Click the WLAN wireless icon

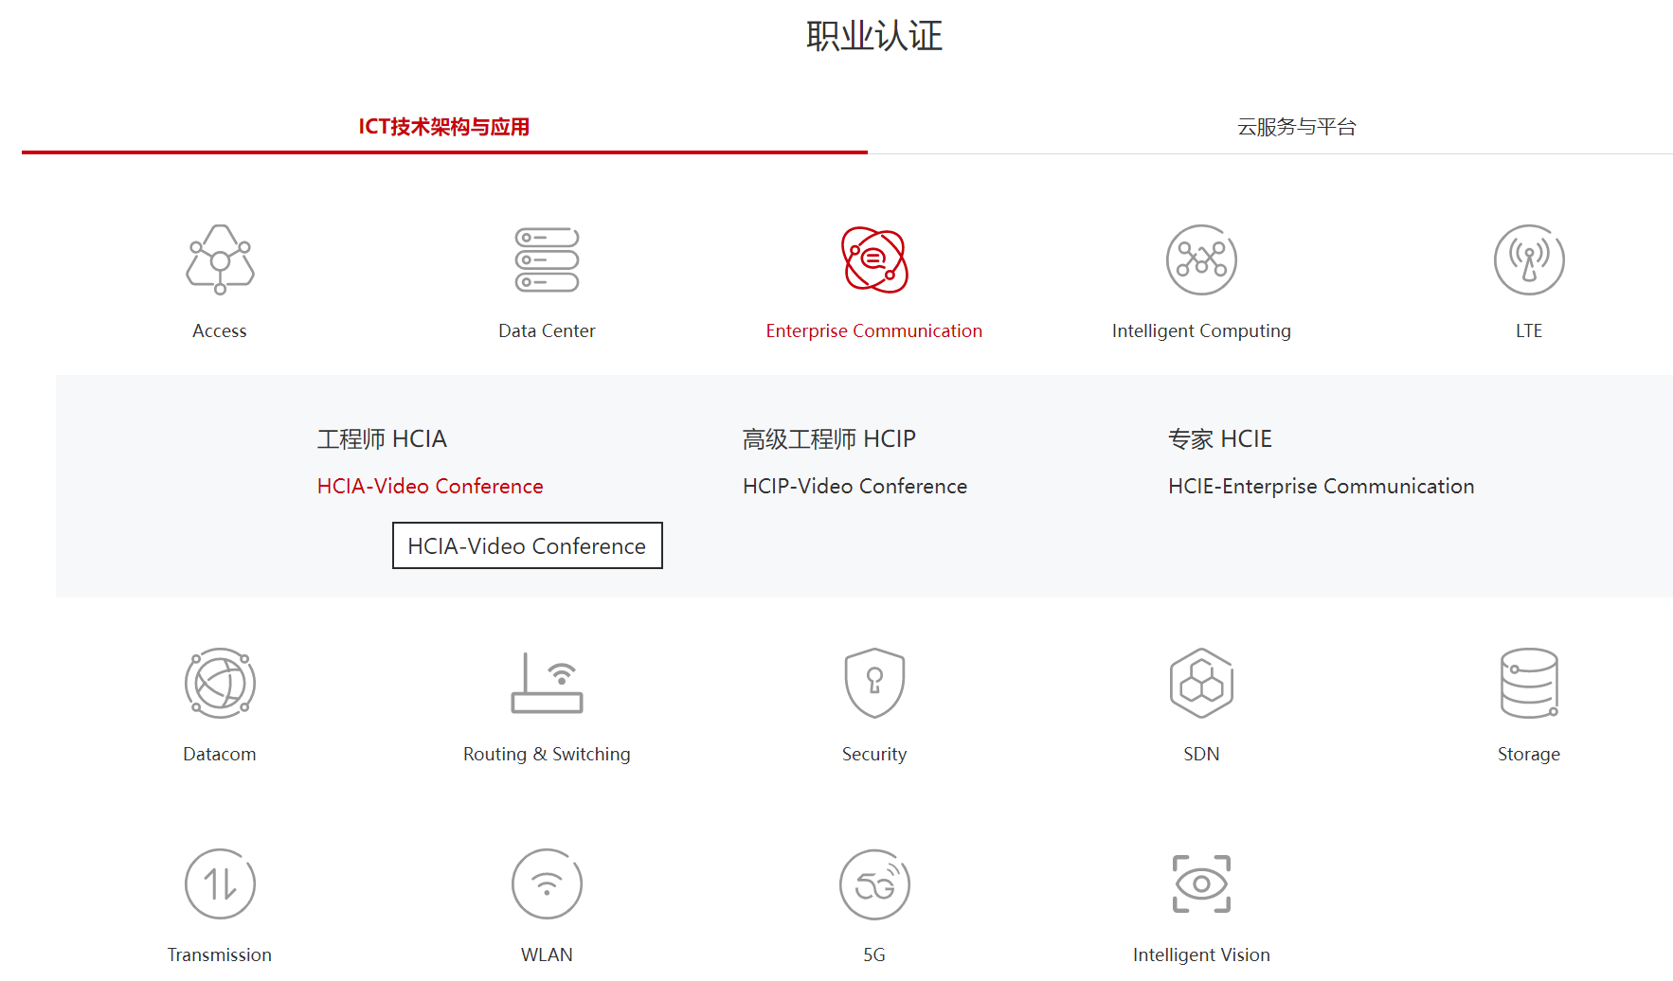pyautogui.click(x=547, y=883)
